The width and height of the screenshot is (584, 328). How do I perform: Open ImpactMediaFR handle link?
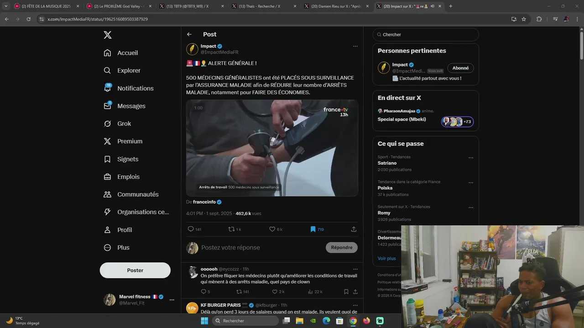coord(219,52)
